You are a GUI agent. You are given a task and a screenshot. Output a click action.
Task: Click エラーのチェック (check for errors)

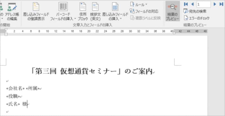point(197,18)
